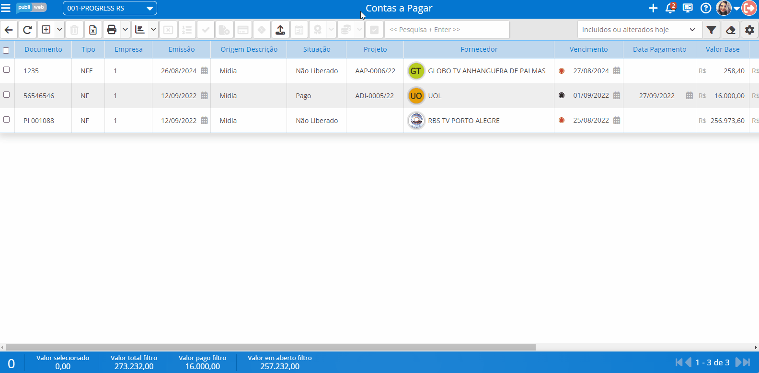Click the horizontal scrollbar thumb
This screenshot has height=373, width=759.
(271, 348)
